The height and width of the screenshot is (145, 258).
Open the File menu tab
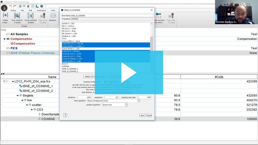(x=22, y=10)
